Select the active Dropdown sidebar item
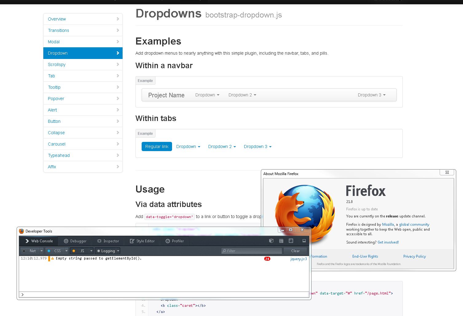The image size is (463, 316). (x=83, y=53)
